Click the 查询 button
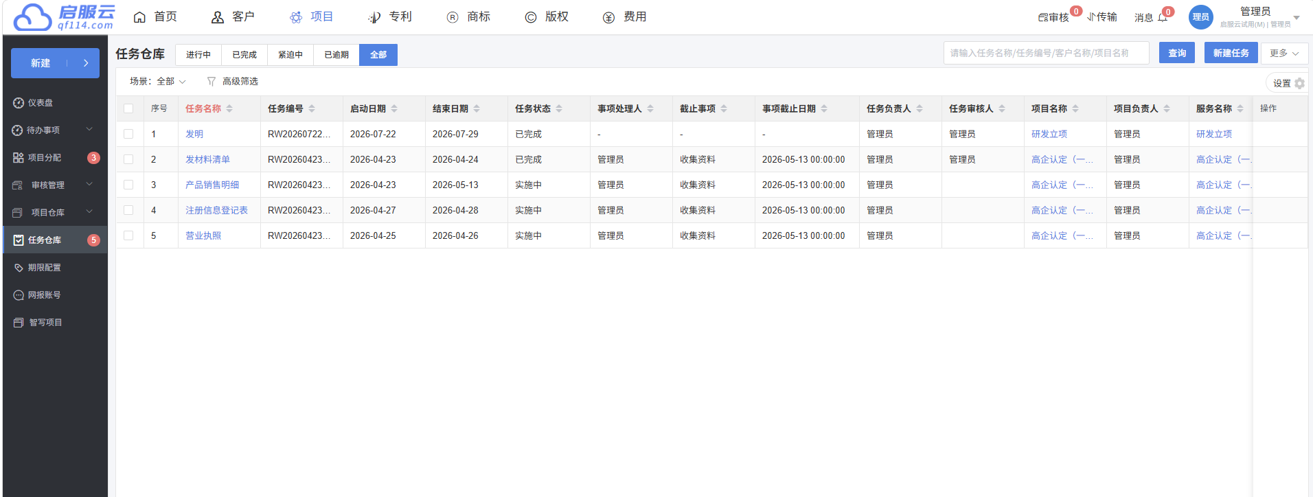Image resolution: width=1313 pixels, height=497 pixels. pos(1177,53)
